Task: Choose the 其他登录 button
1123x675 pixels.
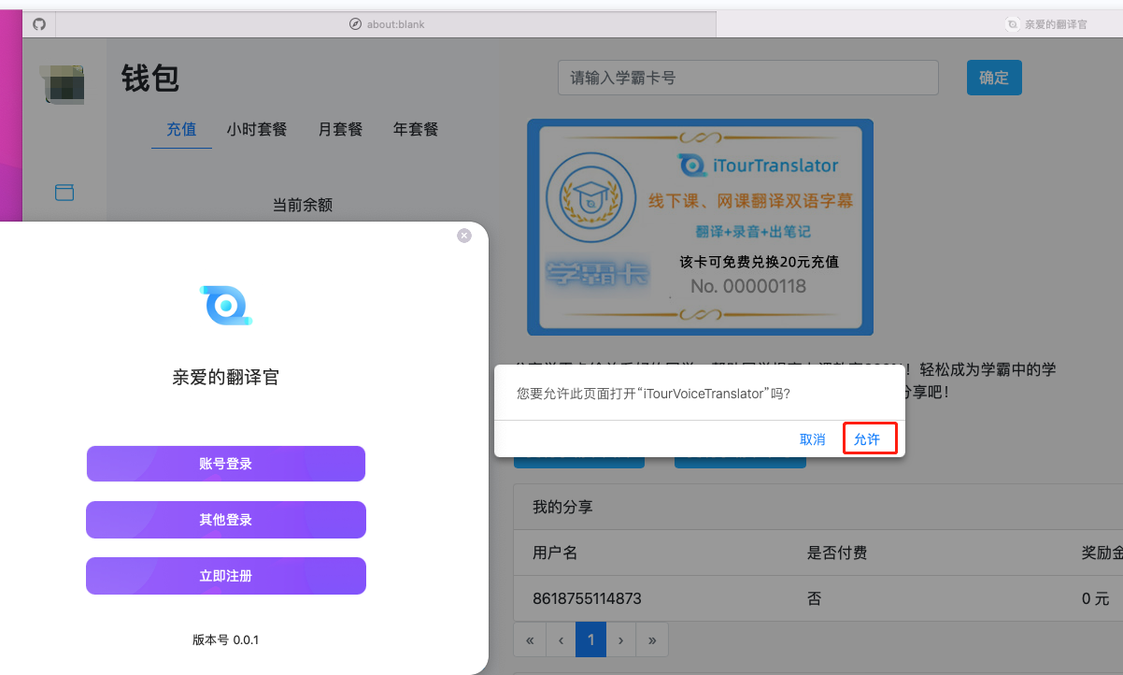Action: 225,520
